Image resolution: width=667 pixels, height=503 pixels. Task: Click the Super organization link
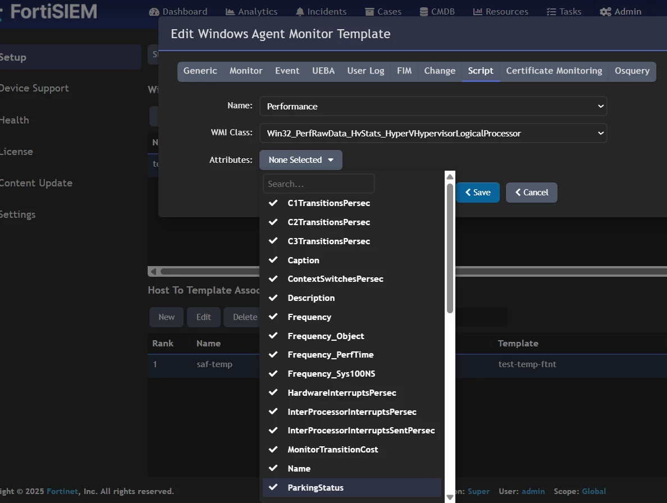click(478, 491)
